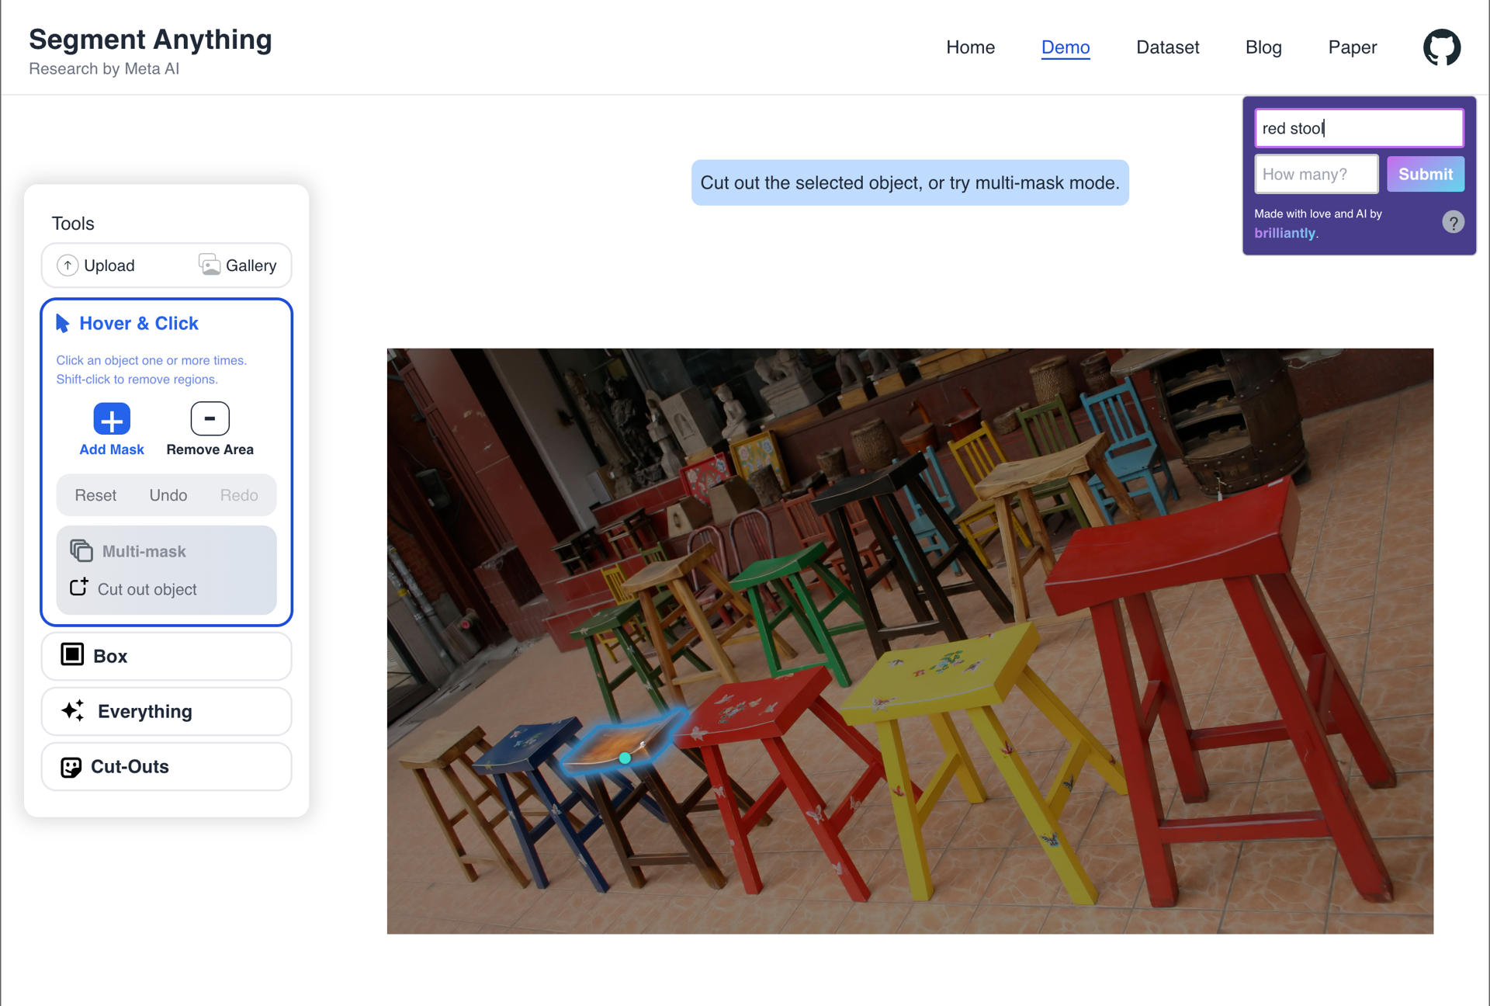Screen dimensions: 1490x1006
Task: Click the Cut out object icon
Action: pos(79,587)
